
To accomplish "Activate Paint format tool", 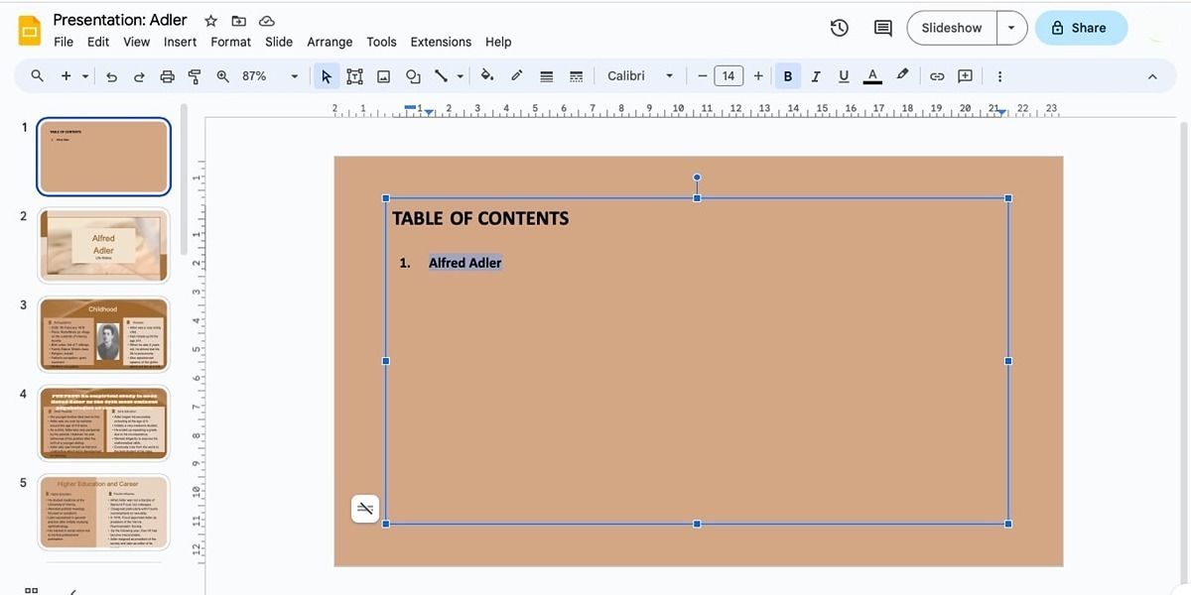I will click(195, 75).
